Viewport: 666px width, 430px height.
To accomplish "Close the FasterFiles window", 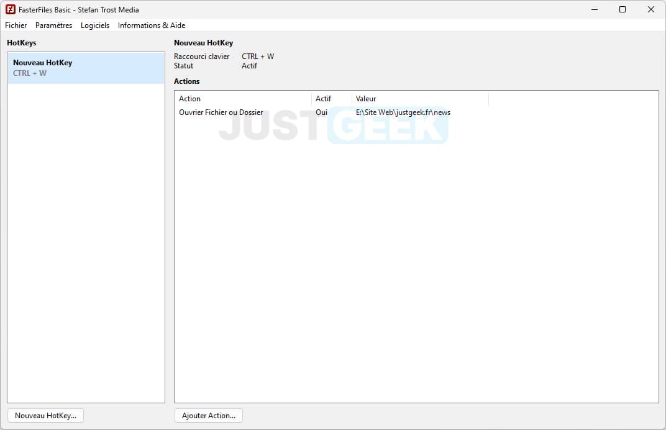I will point(650,9).
